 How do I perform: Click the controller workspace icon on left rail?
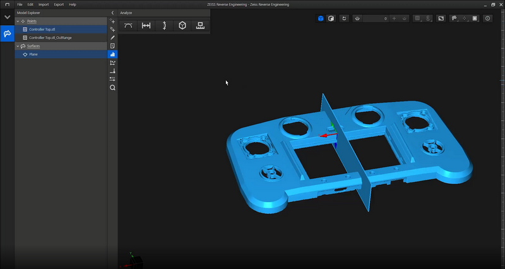point(7,34)
